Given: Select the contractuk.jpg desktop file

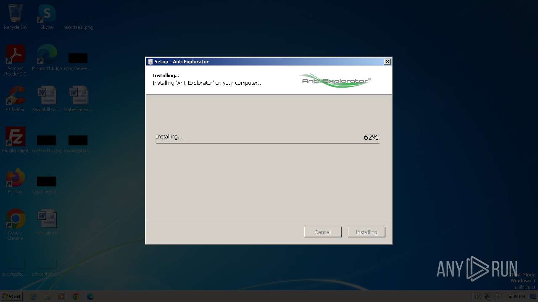Looking at the screenshot, I should coord(47,143).
